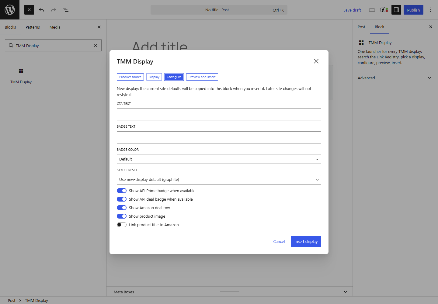
Task: Close the settings sidebar panel
Action: (x=431, y=27)
